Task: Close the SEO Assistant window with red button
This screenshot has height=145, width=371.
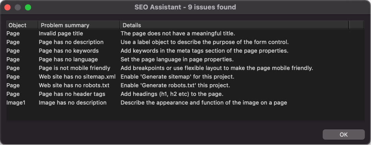Action: pos(7,7)
